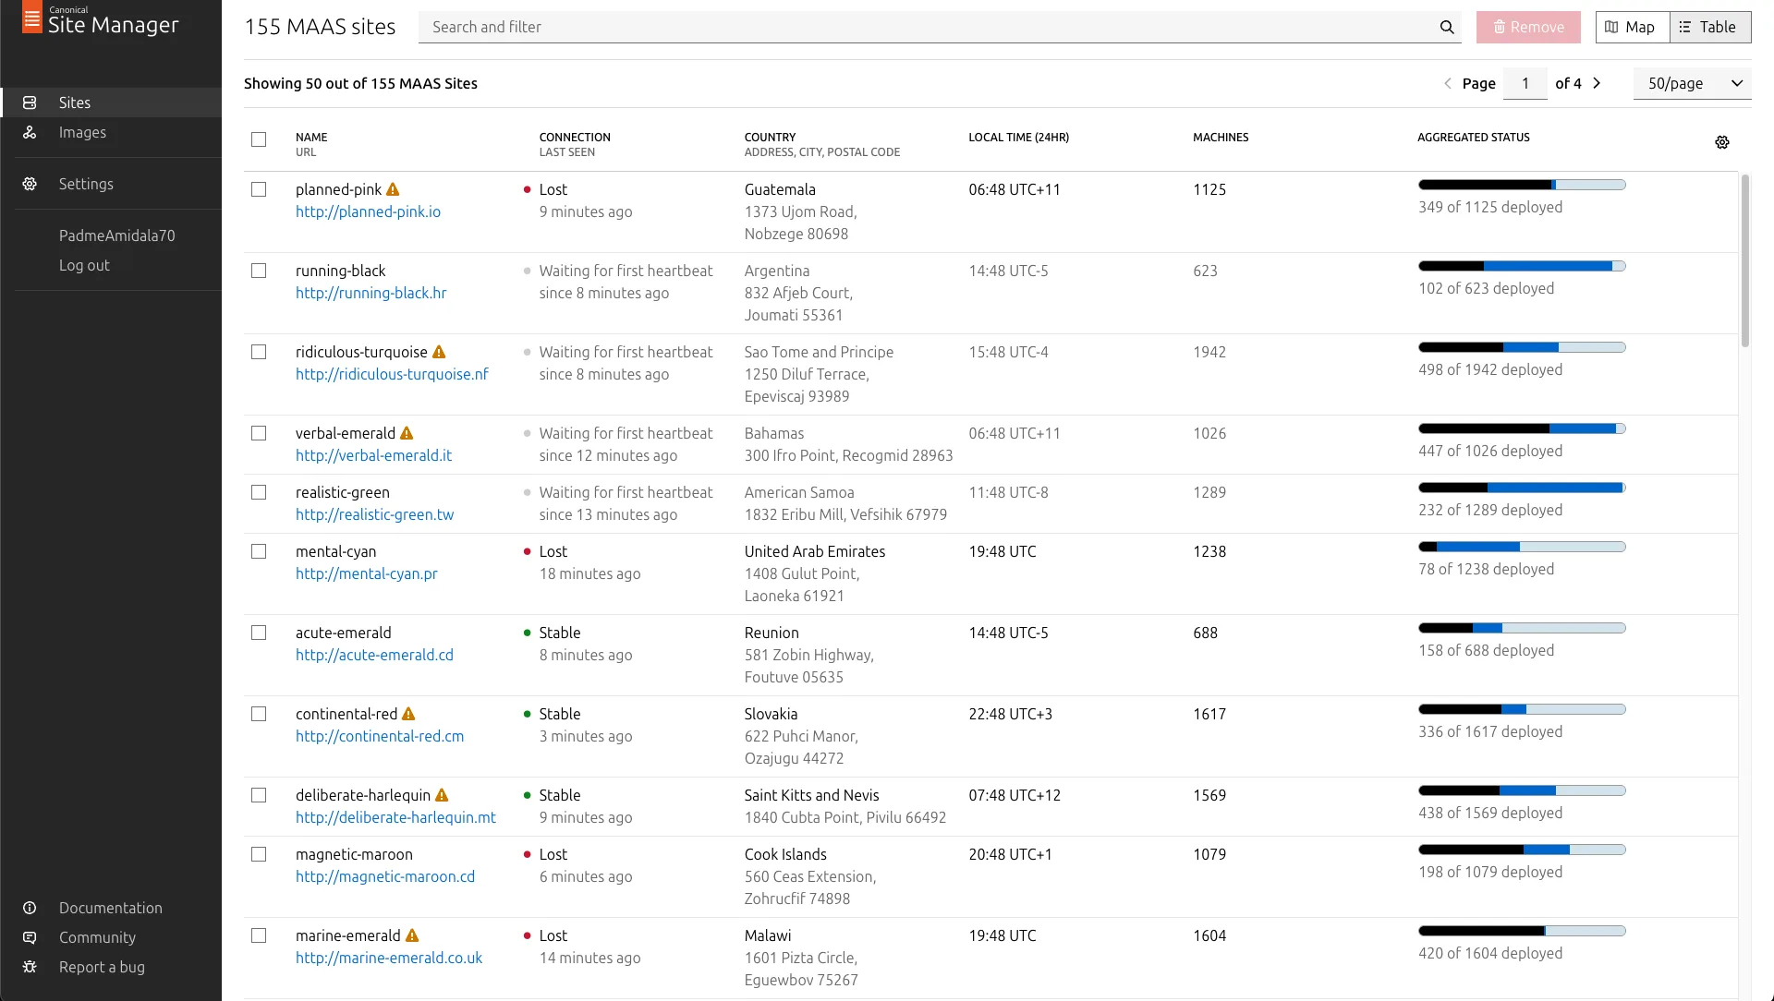Open the Images section in the sidebar
The height and width of the screenshot is (1001, 1774).
[x=82, y=132]
